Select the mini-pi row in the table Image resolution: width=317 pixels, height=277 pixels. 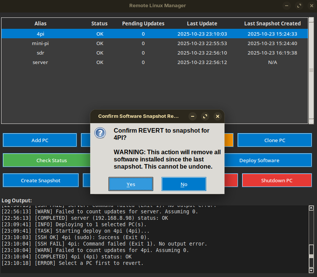[x=40, y=43]
